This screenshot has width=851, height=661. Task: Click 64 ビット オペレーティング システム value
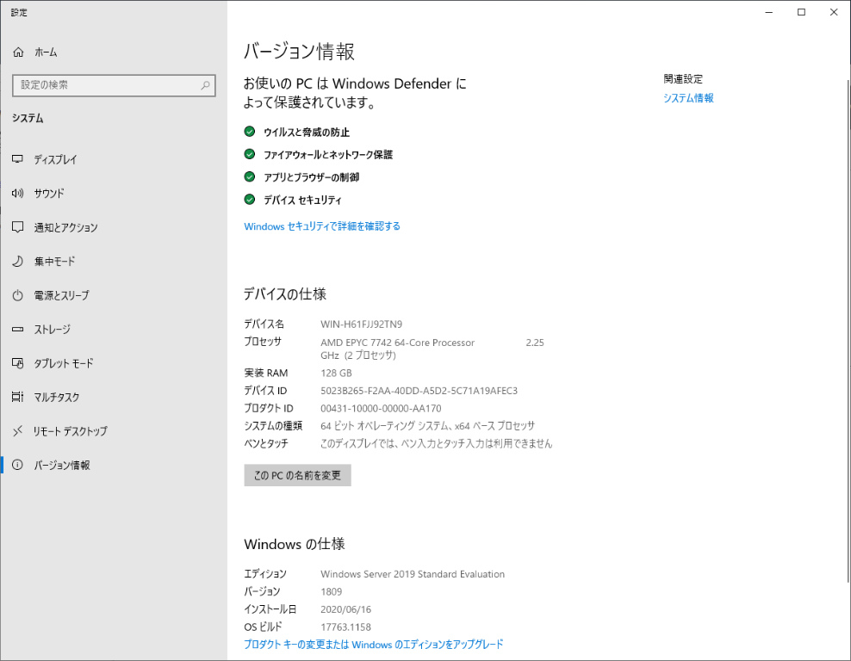(428, 426)
